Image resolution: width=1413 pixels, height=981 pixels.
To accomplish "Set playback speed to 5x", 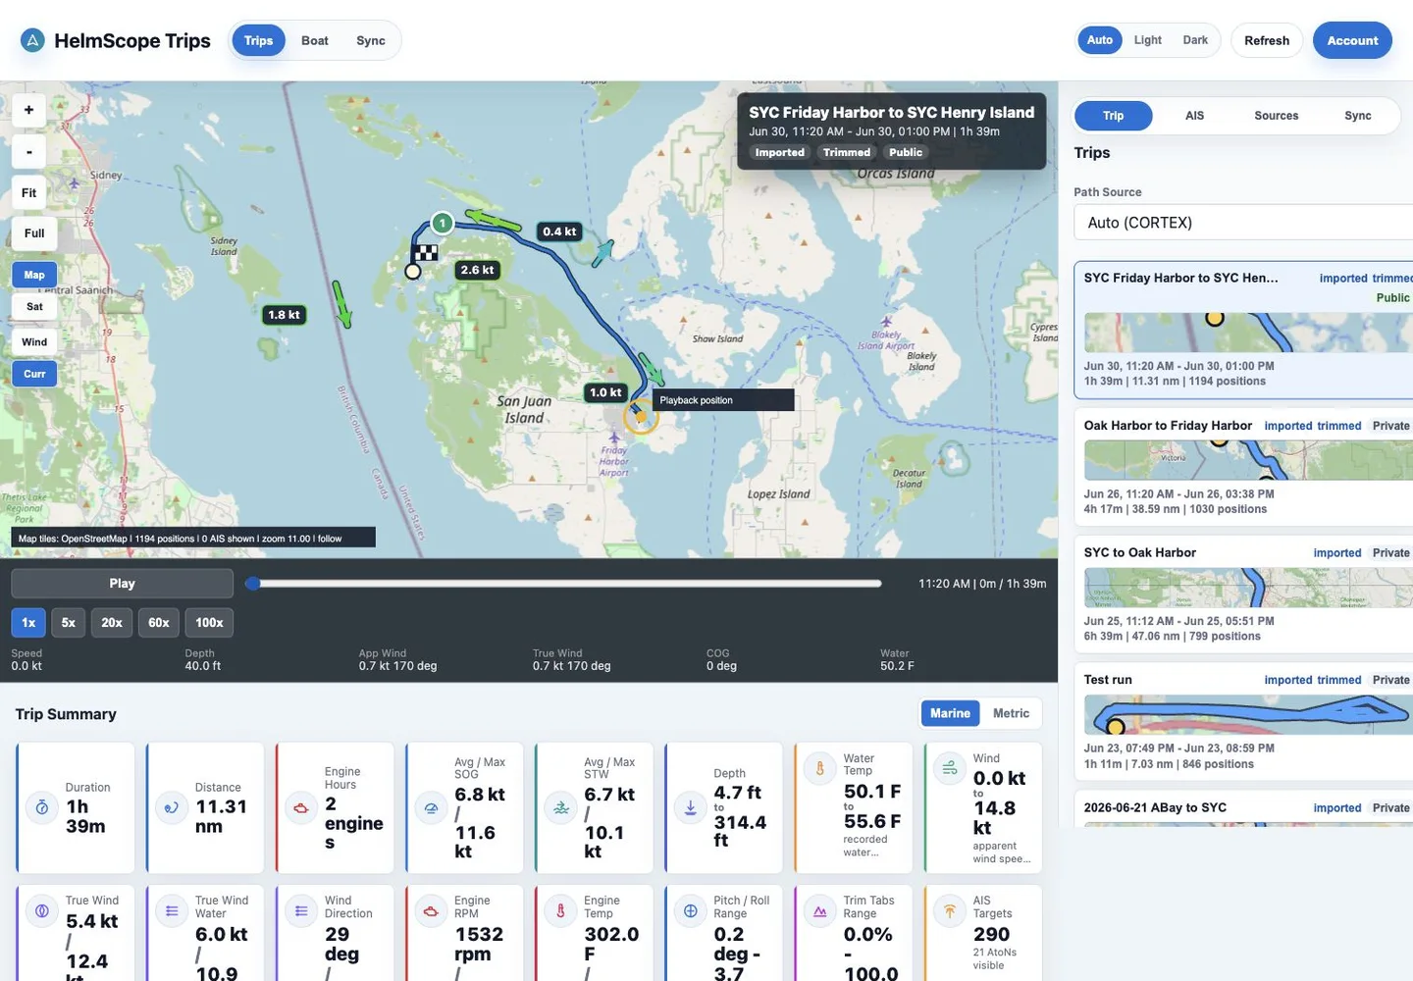I will (68, 622).
